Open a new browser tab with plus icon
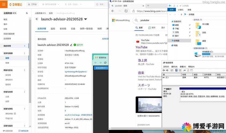Image resolution: width=226 pixels, height=133 pixels. coord(148,6)
